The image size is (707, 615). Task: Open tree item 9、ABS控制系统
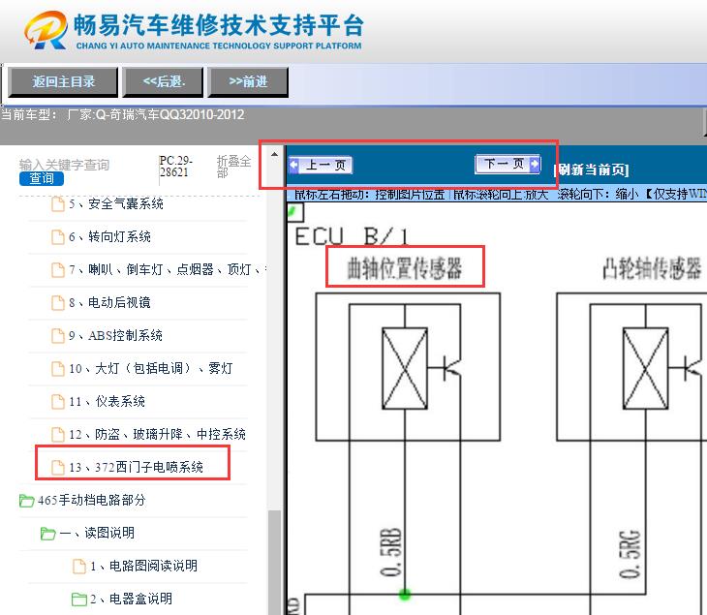point(116,335)
